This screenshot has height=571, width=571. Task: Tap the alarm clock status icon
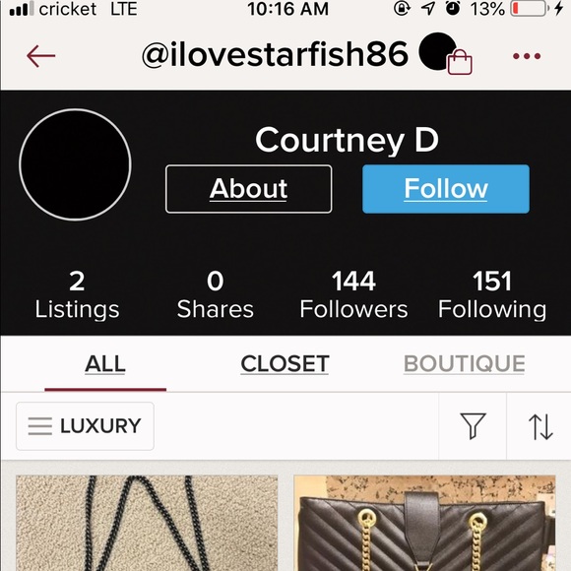click(x=453, y=9)
